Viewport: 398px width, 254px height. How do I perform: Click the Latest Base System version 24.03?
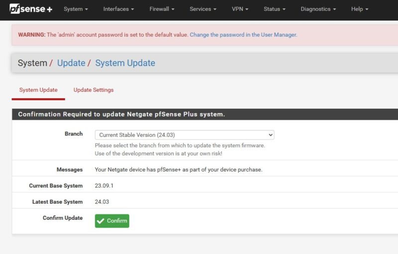coord(102,201)
